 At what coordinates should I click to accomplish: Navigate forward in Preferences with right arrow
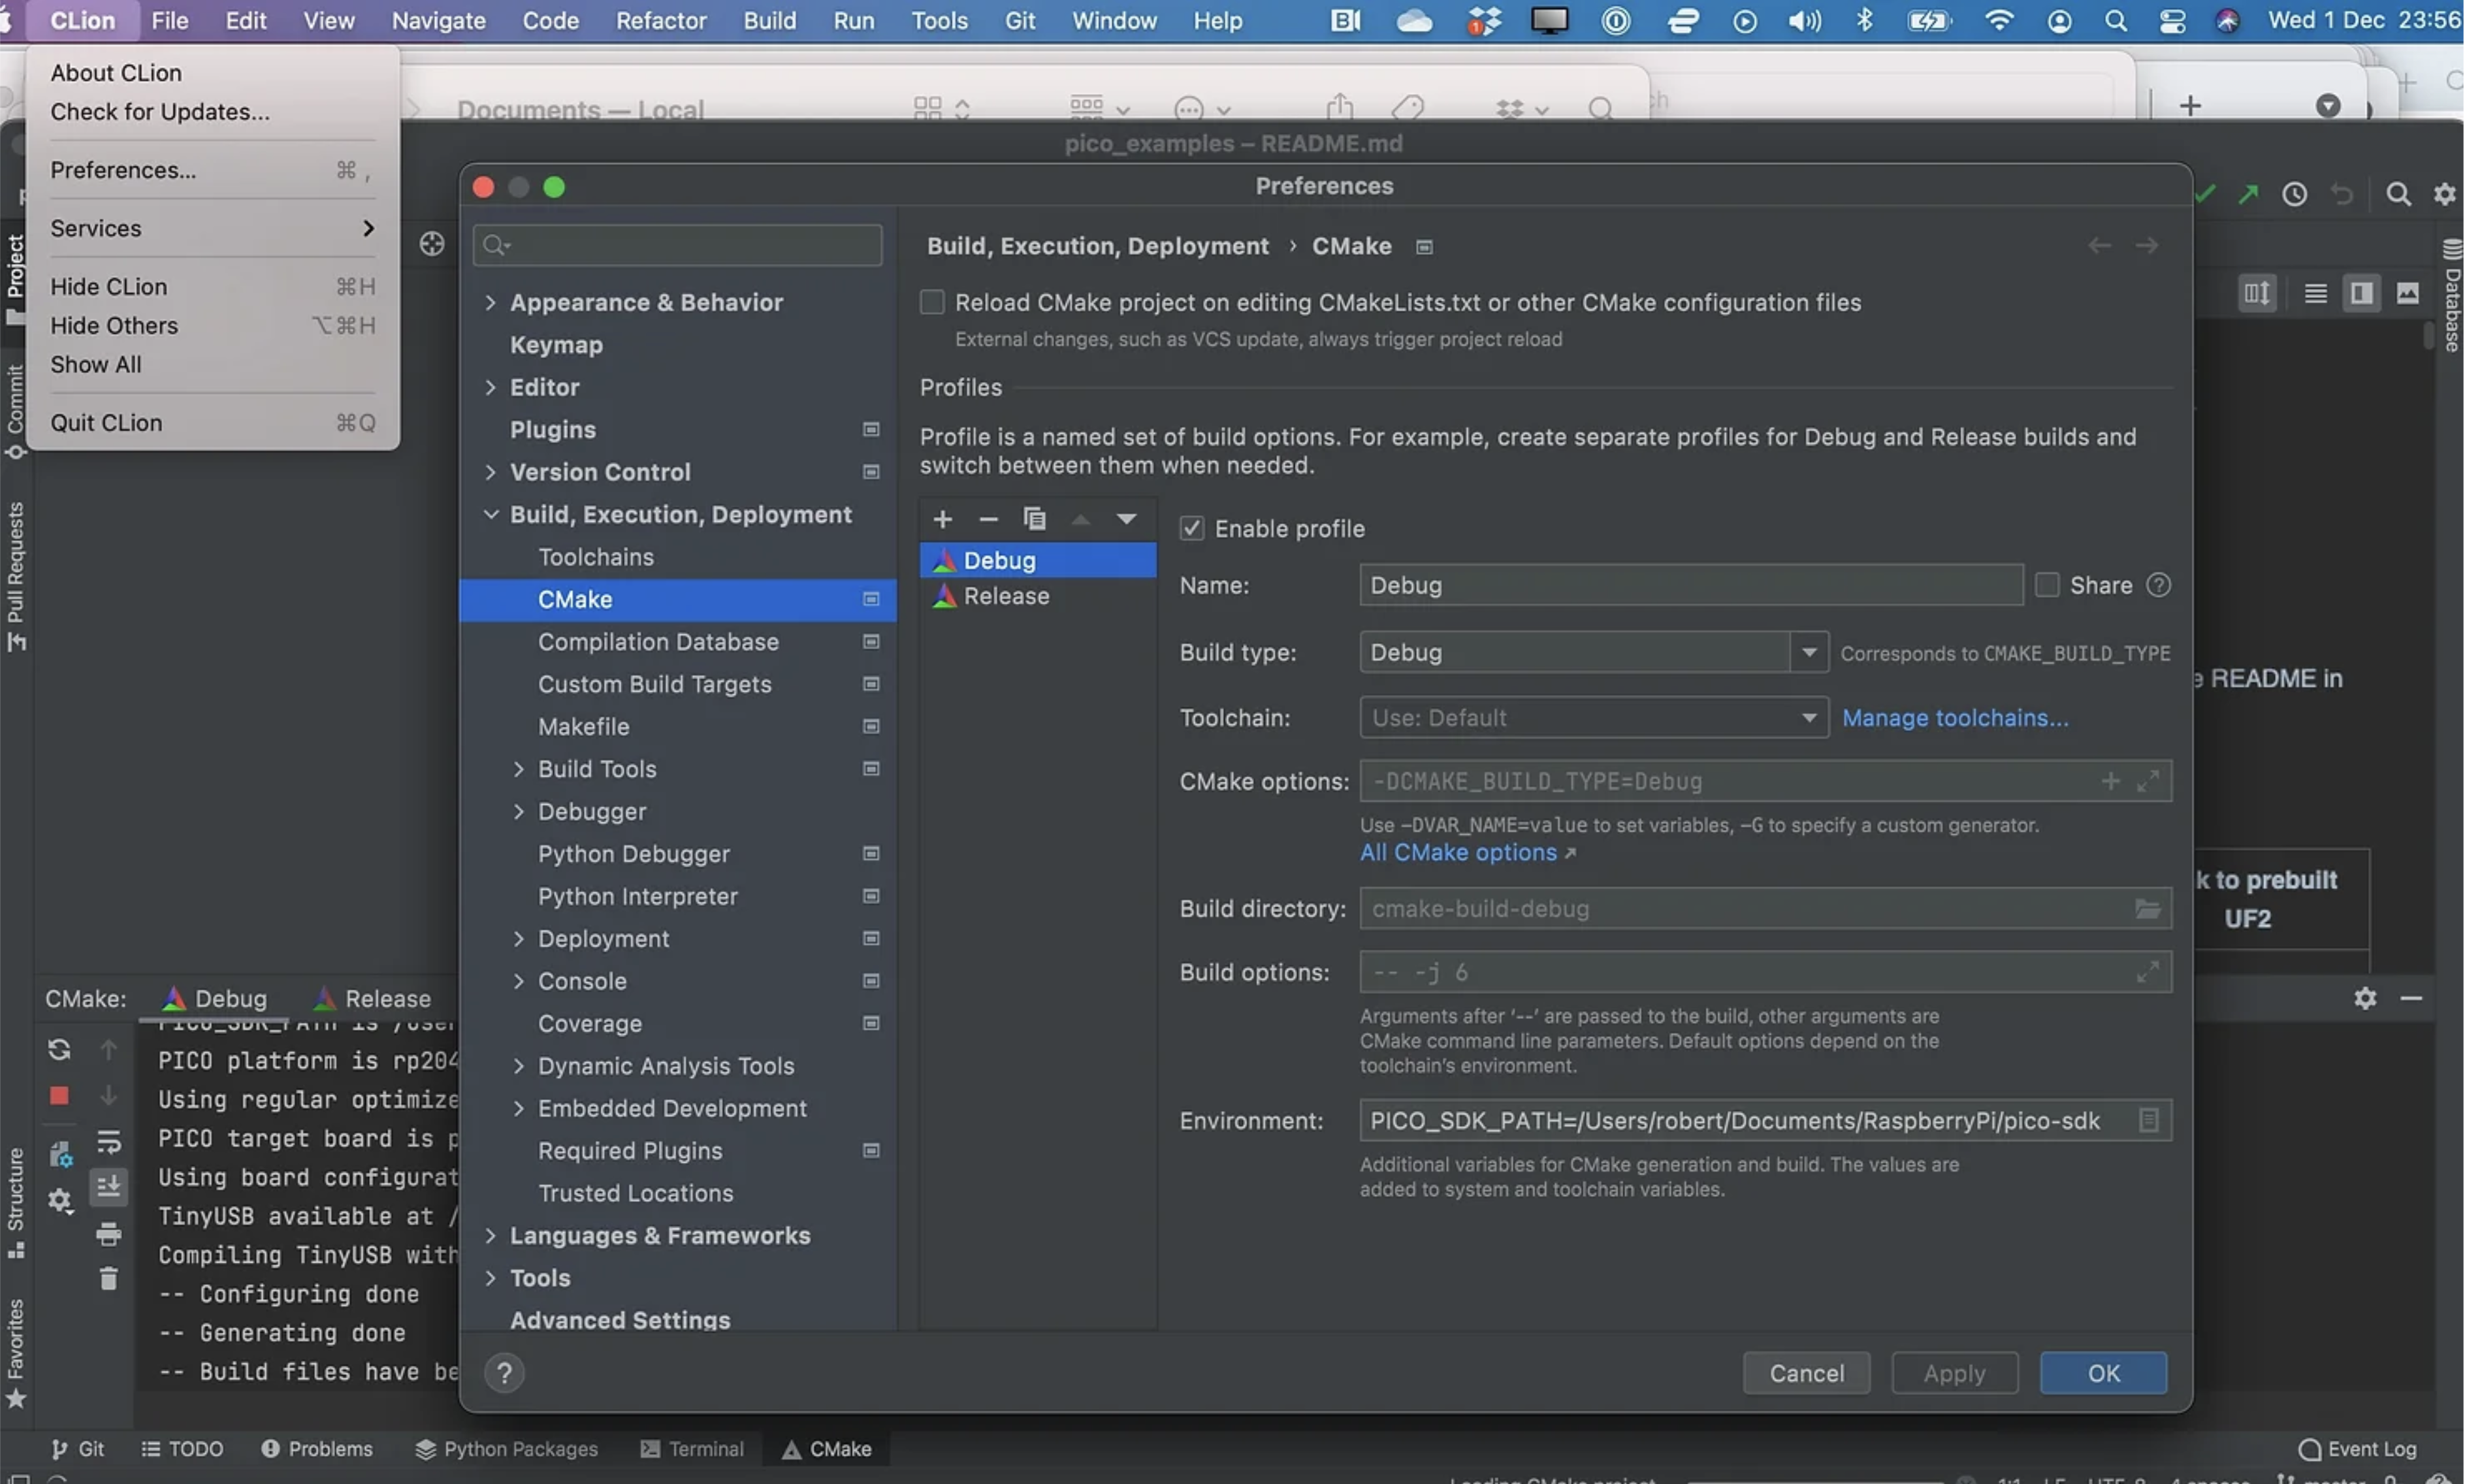(2146, 245)
